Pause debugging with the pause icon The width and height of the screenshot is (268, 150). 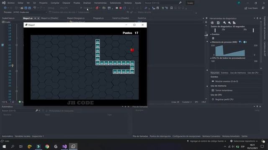click(x=117, y=8)
